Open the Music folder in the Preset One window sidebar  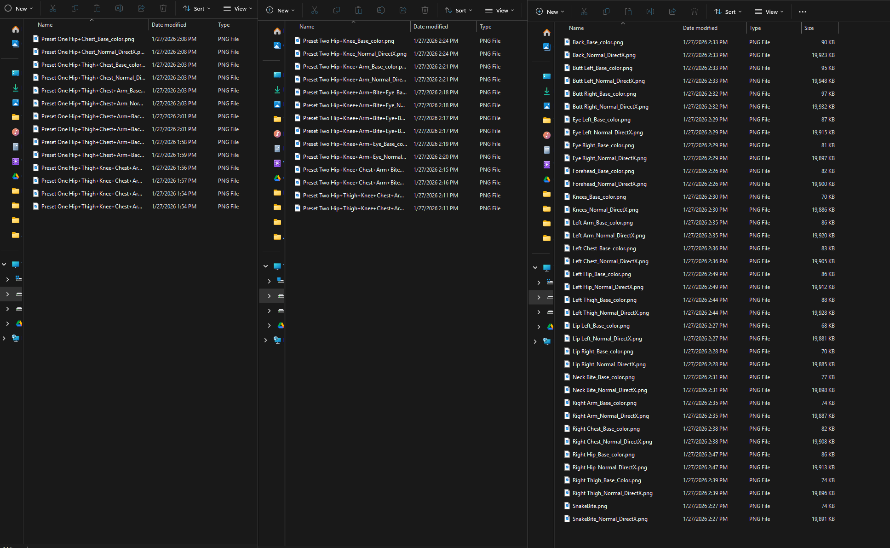point(16,132)
